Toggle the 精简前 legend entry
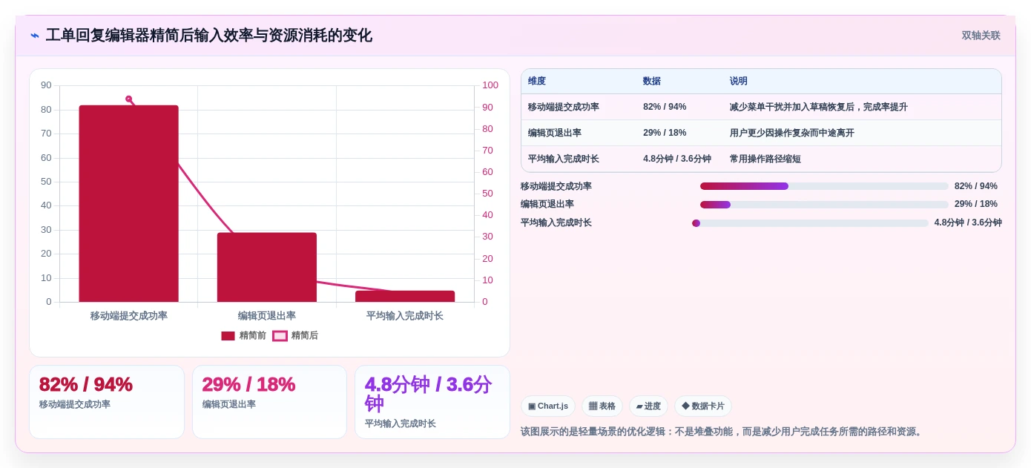The width and height of the screenshot is (1031, 468). click(x=243, y=336)
